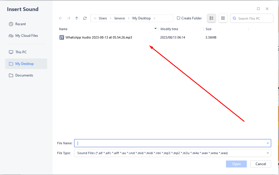Screen dimensions: 279x175
Task: Click the Search This PC field
Action: point(251,18)
